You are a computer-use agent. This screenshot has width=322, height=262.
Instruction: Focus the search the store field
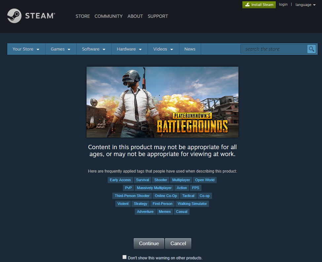pos(274,49)
